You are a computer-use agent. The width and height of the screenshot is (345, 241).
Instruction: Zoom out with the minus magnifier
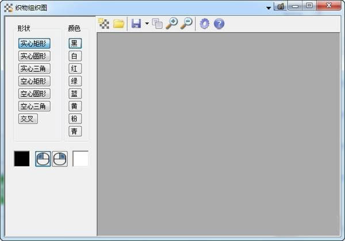point(186,24)
